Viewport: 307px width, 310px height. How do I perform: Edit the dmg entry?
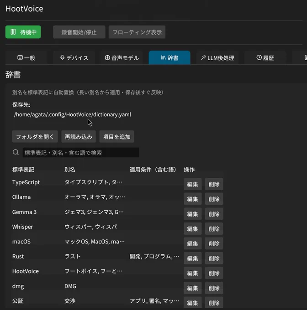192,288
